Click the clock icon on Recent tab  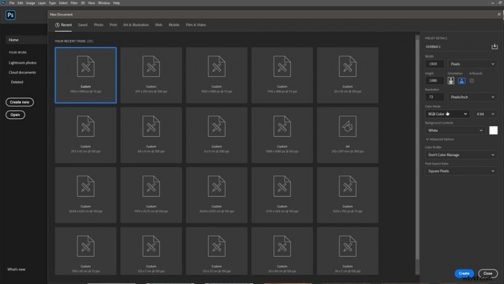click(x=58, y=25)
